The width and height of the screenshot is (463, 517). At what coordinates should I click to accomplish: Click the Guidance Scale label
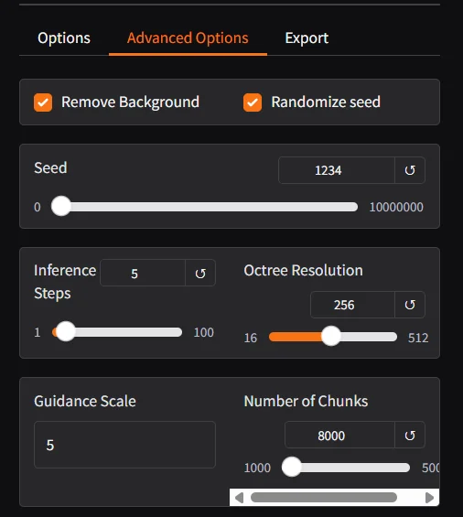(85, 401)
